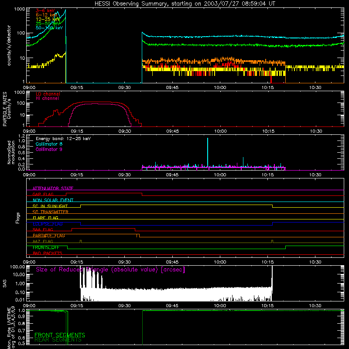The image size is (349, 349).
Task: Click the 0.10 tick on SAS axis
Action: 20,292
